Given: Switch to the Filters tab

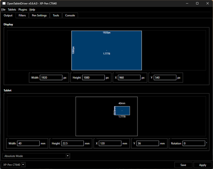Looking at the screenshot, I should (22, 15).
